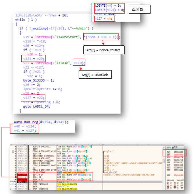Click the 'while ( 1 )' statement

click(26, 20)
